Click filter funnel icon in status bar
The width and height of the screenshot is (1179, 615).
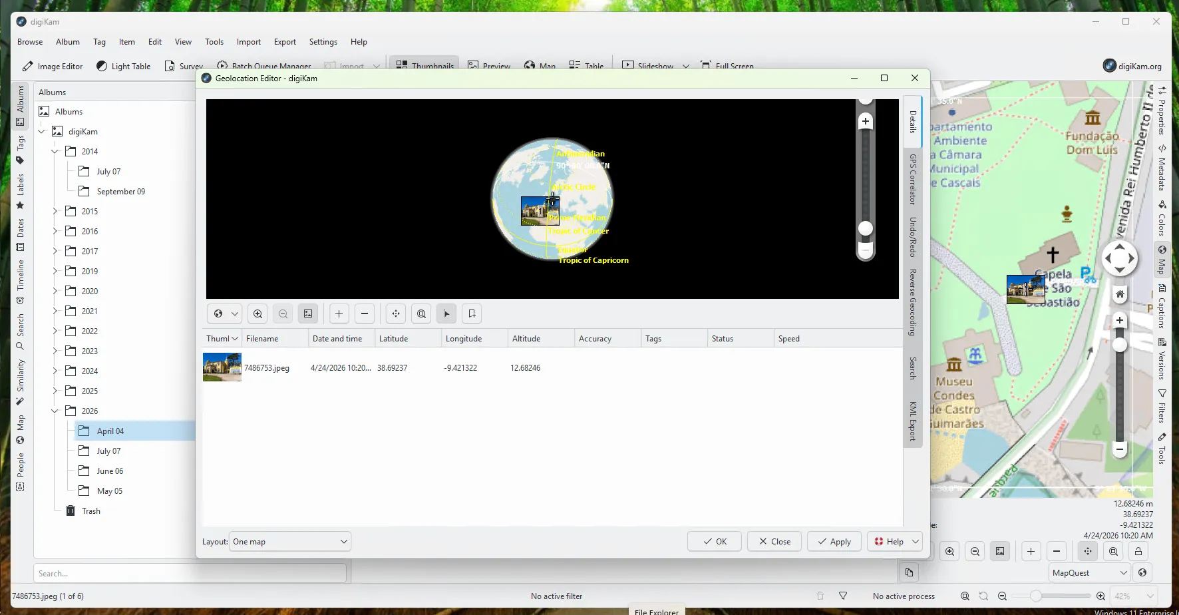tap(843, 596)
